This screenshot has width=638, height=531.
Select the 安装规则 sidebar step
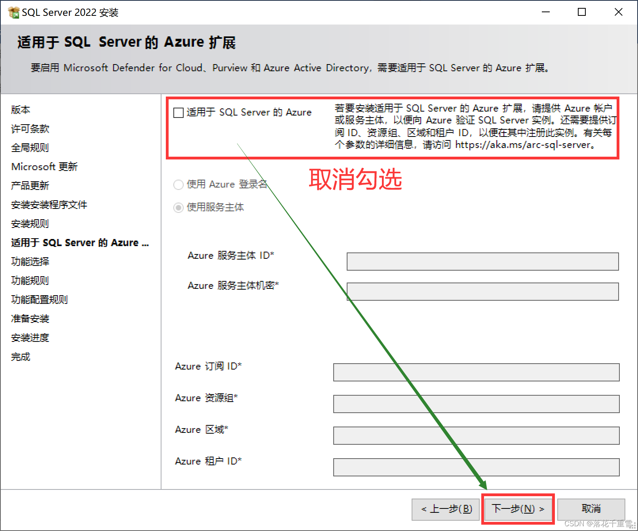point(30,224)
